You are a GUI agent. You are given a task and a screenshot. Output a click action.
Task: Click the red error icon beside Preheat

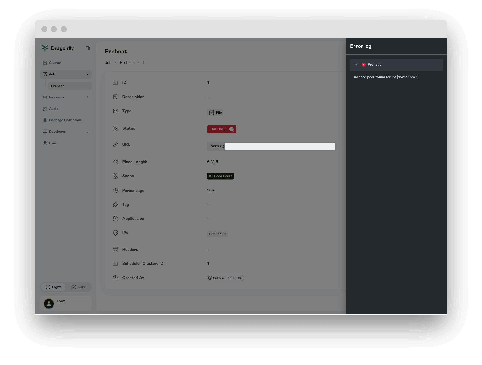[x=364, y=65]
